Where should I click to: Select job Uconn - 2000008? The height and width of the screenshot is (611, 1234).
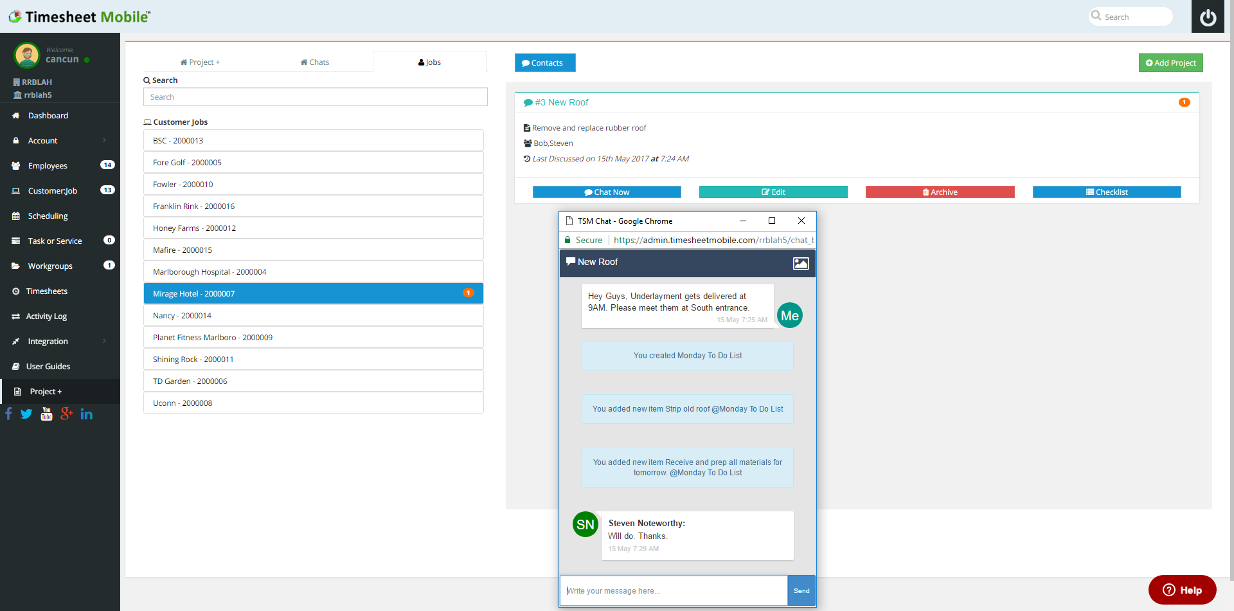[314, 403]
